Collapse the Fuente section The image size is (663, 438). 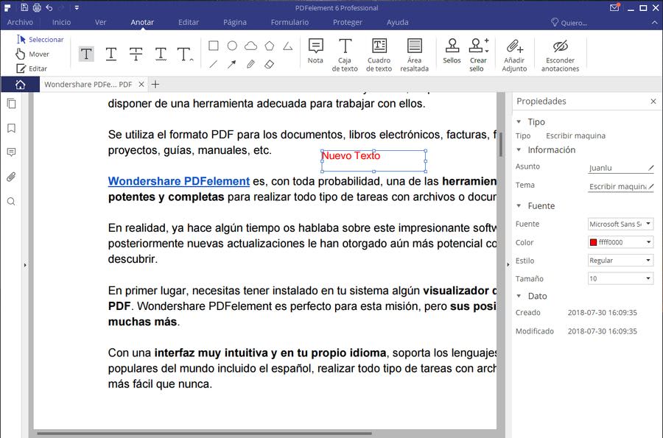519,205
